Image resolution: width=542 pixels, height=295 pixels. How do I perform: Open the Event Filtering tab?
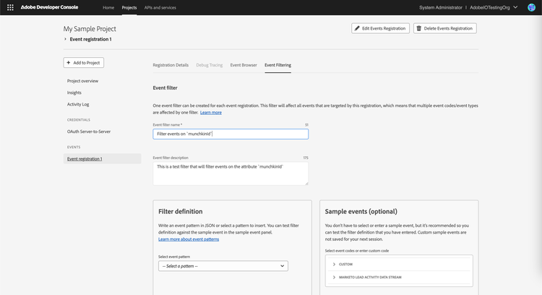point(278,65)
